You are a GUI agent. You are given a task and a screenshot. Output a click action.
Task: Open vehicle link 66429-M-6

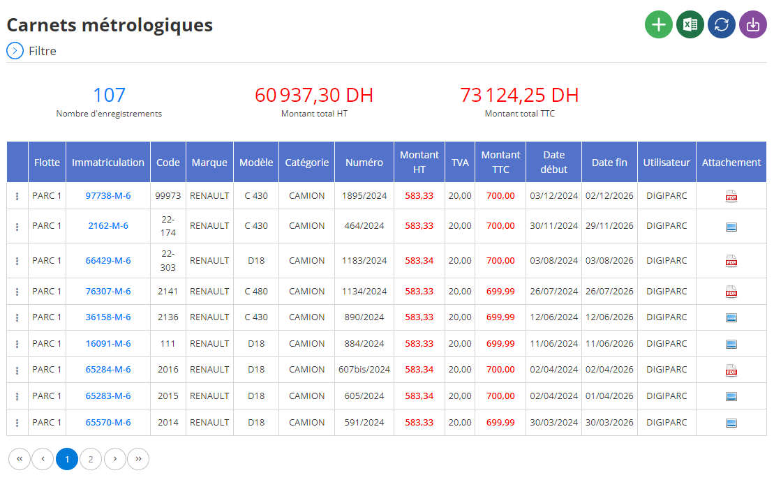pos(108,260)
